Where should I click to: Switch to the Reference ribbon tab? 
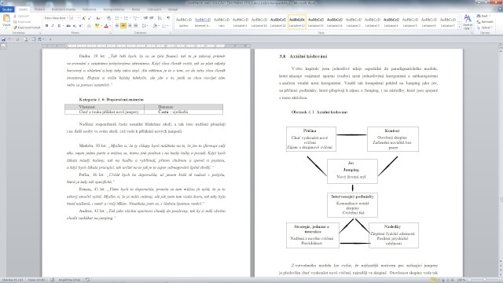89,9
